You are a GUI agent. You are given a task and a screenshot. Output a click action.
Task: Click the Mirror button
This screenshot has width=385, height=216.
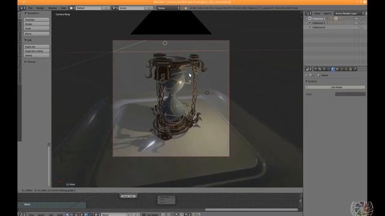(x=37, y=34)
